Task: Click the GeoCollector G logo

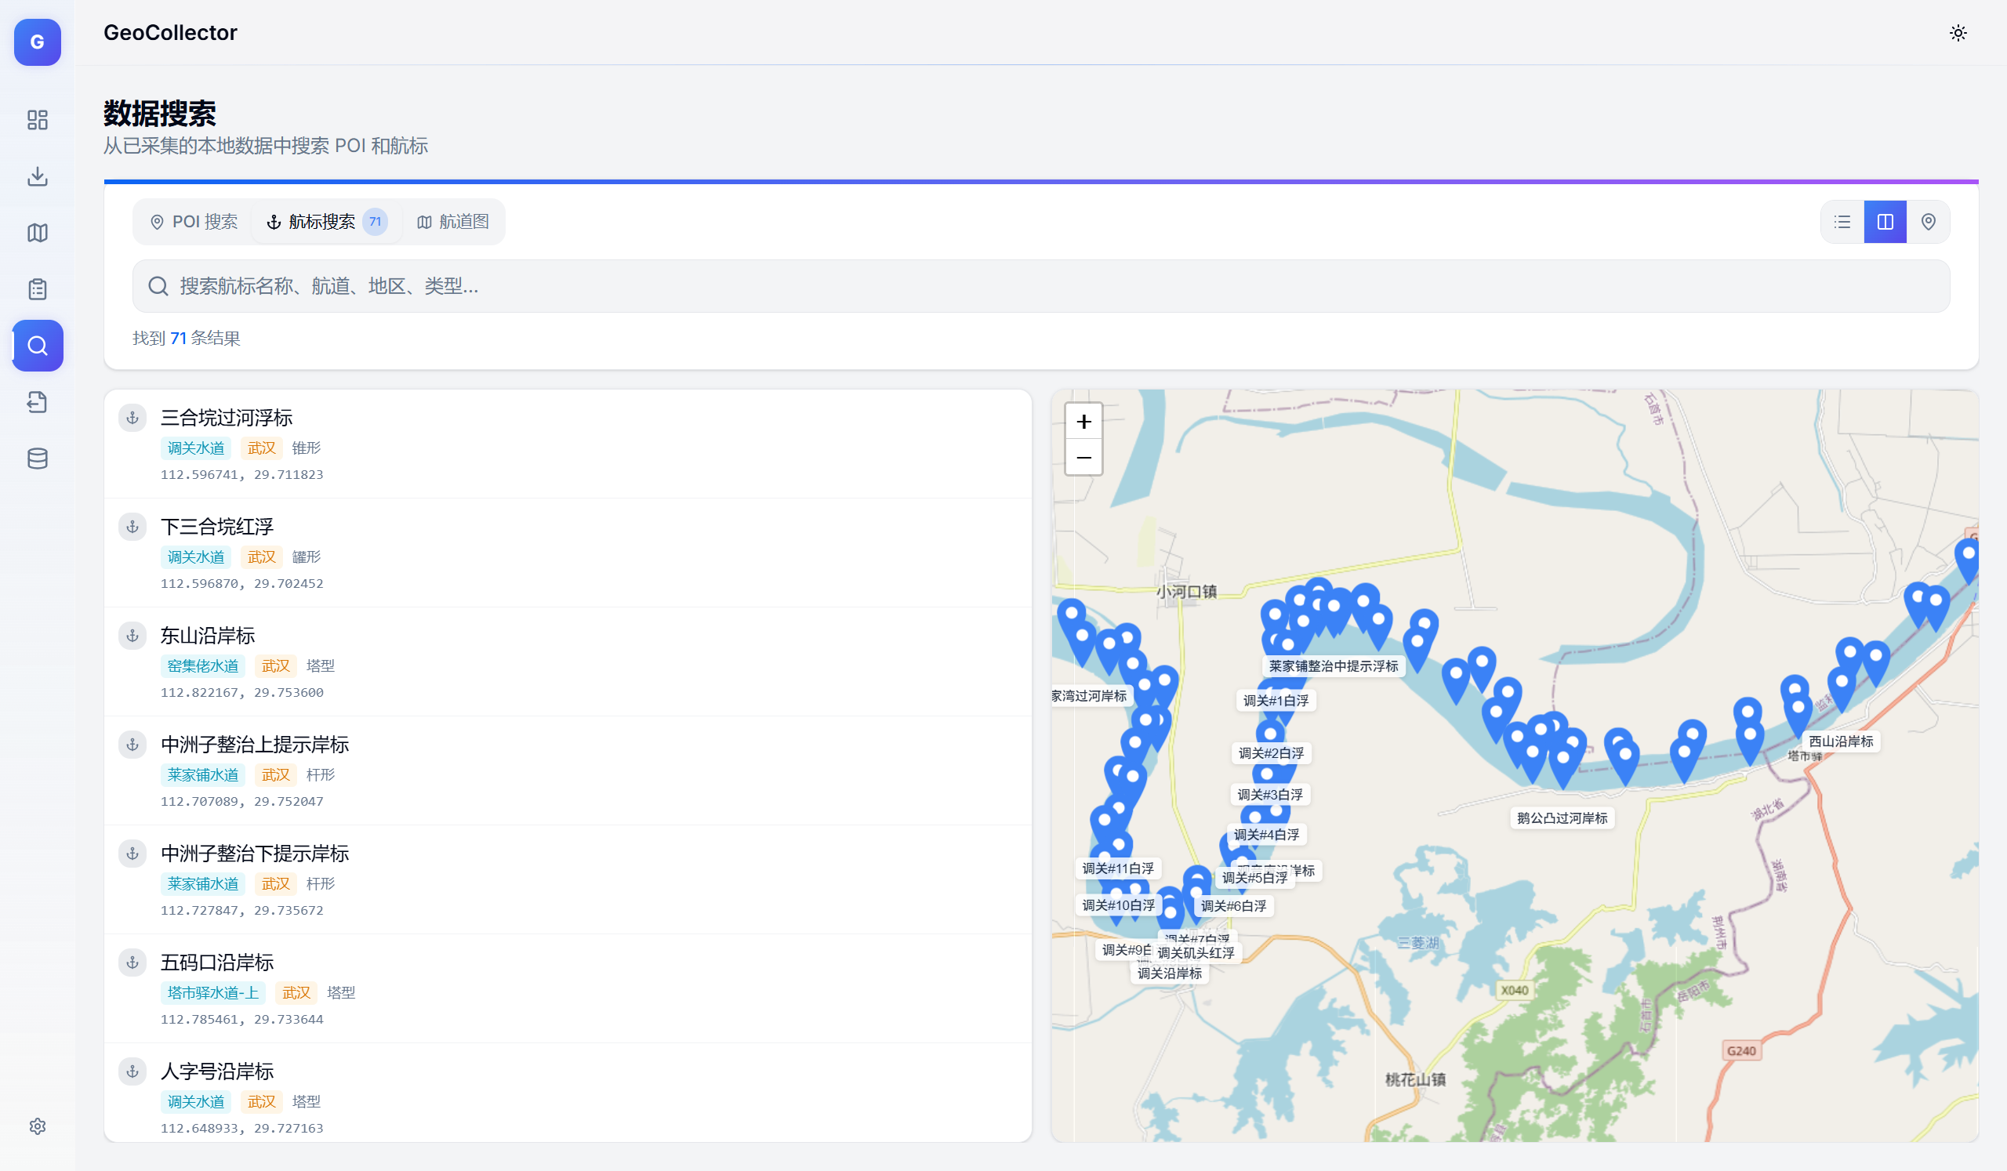Action: pyautogui.click(x=38, y=42)
